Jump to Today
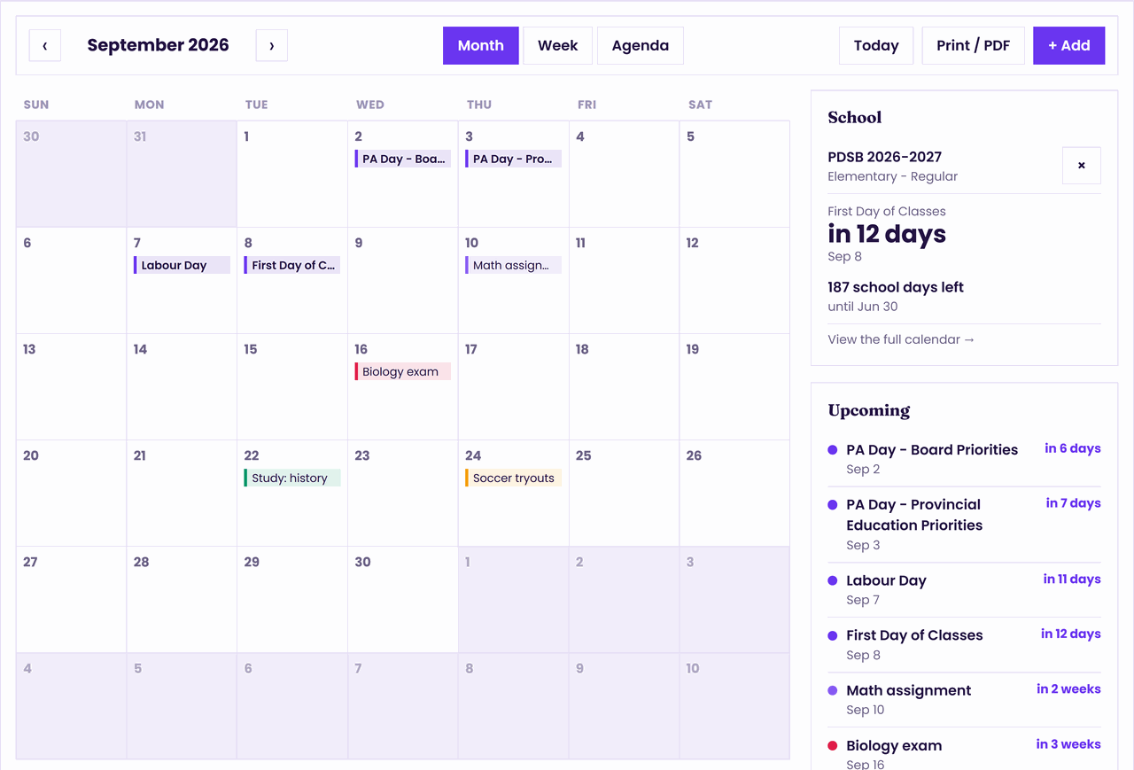This screenshot has width=1134, height=770. (876, 45)
